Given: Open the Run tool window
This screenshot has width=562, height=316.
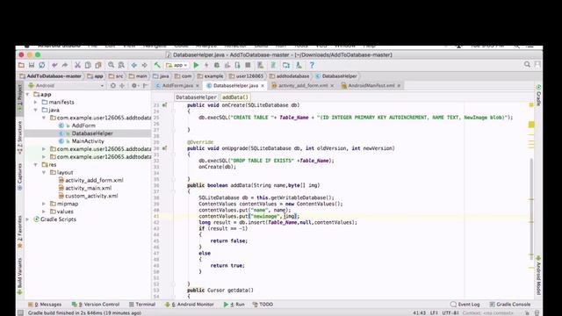Looking at the screenshot, I should pos(234,305).
